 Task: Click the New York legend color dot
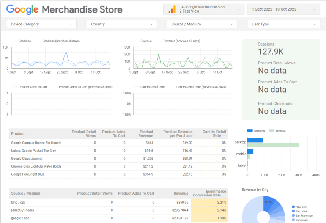(x=293, y=207)
